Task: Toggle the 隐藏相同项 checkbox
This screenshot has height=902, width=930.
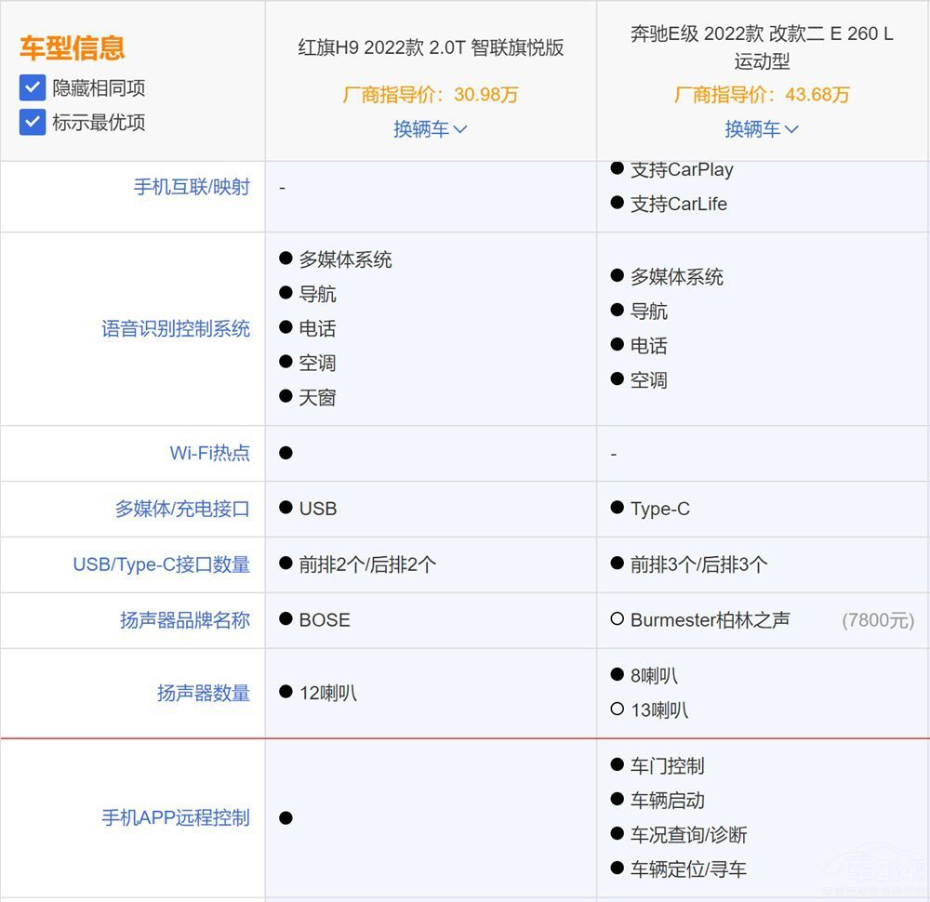Action: coord(32,87)
